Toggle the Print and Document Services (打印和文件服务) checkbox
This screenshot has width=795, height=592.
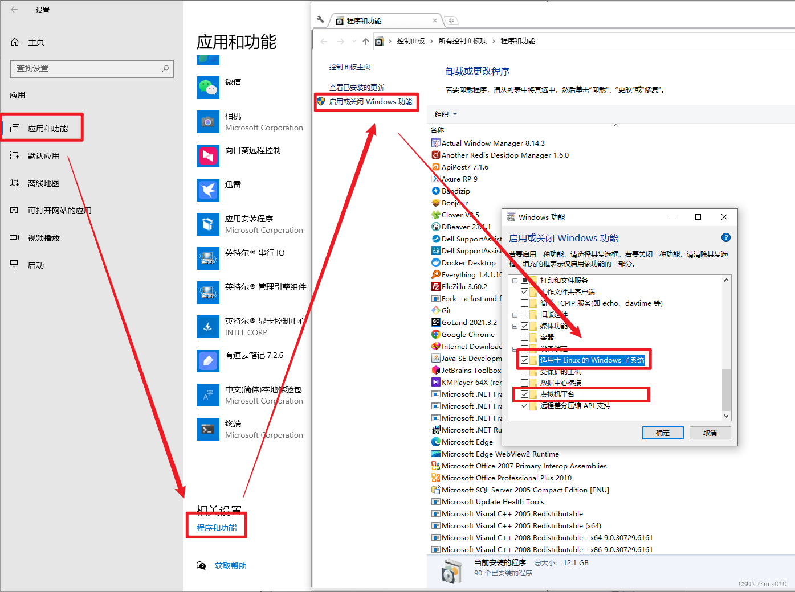(x=525, y=280)
